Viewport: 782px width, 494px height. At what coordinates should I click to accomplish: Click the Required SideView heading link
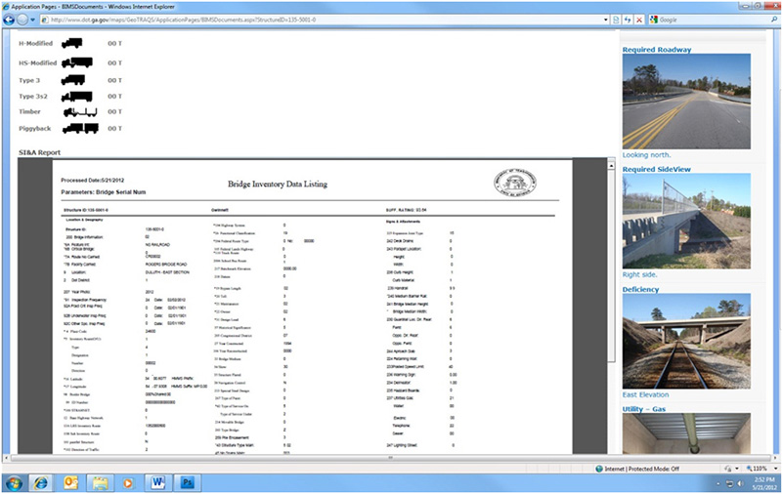656,169
